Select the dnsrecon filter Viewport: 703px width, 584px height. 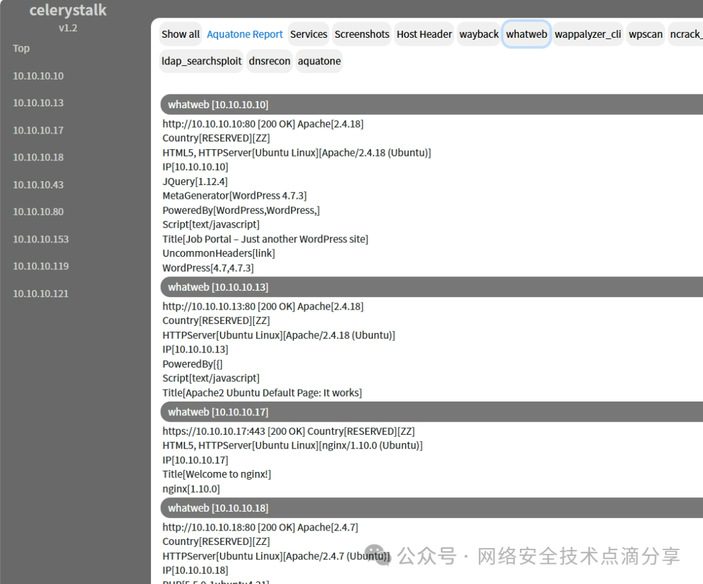(x=269, y=61)
